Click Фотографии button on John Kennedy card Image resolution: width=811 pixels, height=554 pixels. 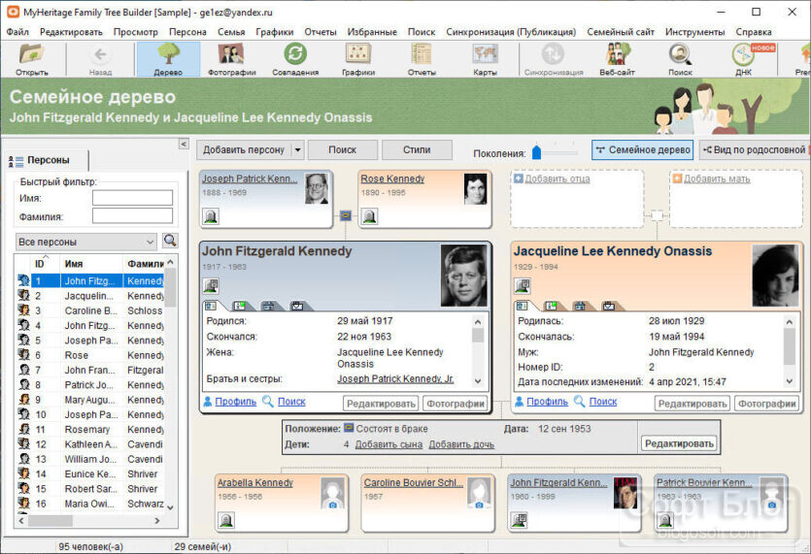point(456,403)
